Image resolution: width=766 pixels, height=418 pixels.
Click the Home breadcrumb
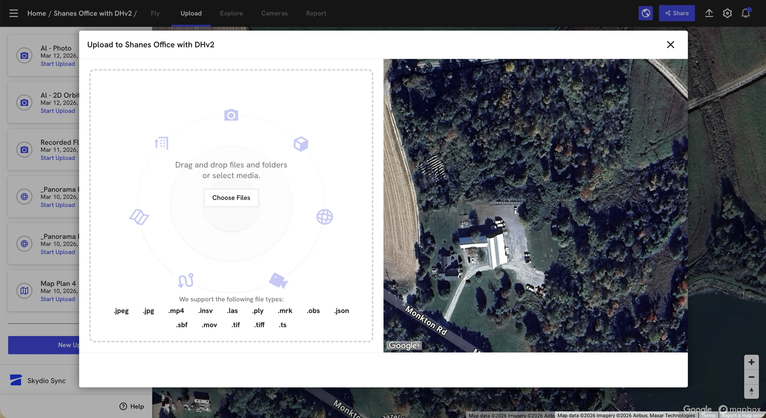tap(36, 13)
